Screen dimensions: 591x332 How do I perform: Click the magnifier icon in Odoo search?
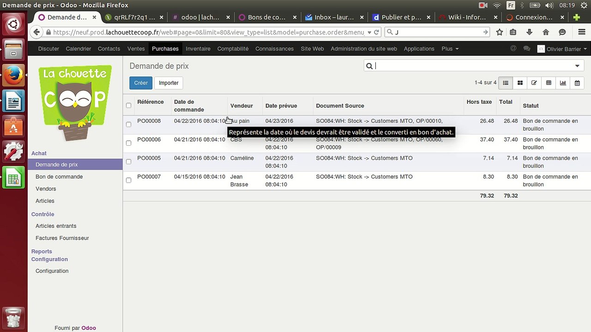pyautogui.click(x=369, y=66)
